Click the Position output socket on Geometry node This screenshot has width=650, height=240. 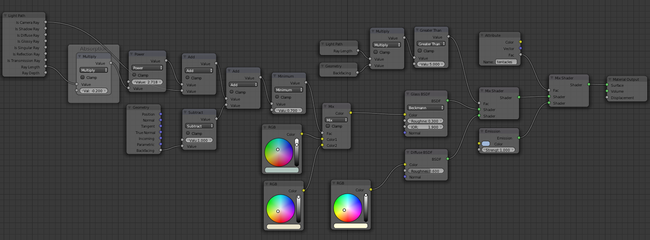[x=160, y=114]
